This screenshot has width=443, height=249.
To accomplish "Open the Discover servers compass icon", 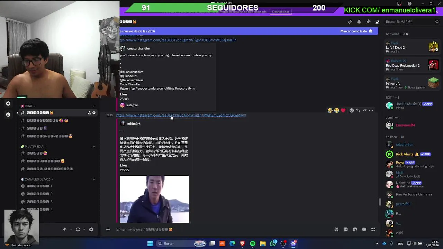I will click(8, 114).
